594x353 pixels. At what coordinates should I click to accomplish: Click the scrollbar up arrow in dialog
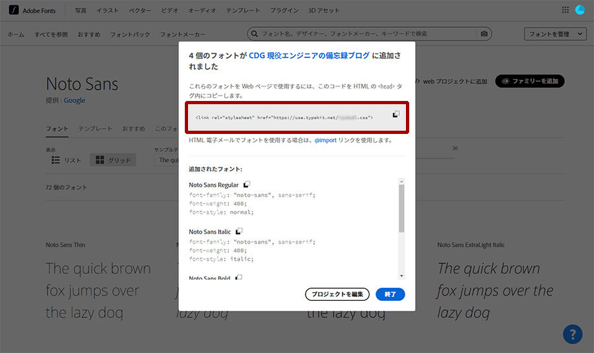pos(401,181)
